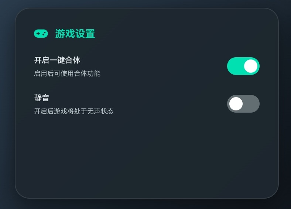Mute the game with the 静音 switch
The image size is (291, 209).
[243, 104]
